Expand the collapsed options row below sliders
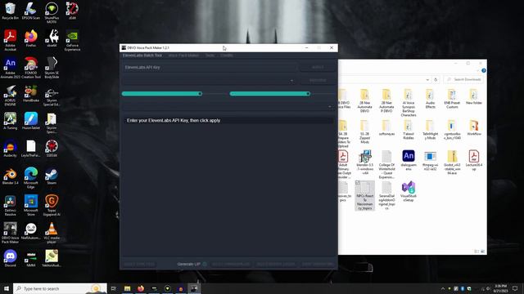This screenshot has height=294, width=524. [x=329, y=106]
